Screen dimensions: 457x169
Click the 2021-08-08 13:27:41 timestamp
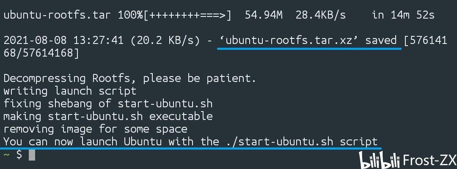(x=63, y=41)
